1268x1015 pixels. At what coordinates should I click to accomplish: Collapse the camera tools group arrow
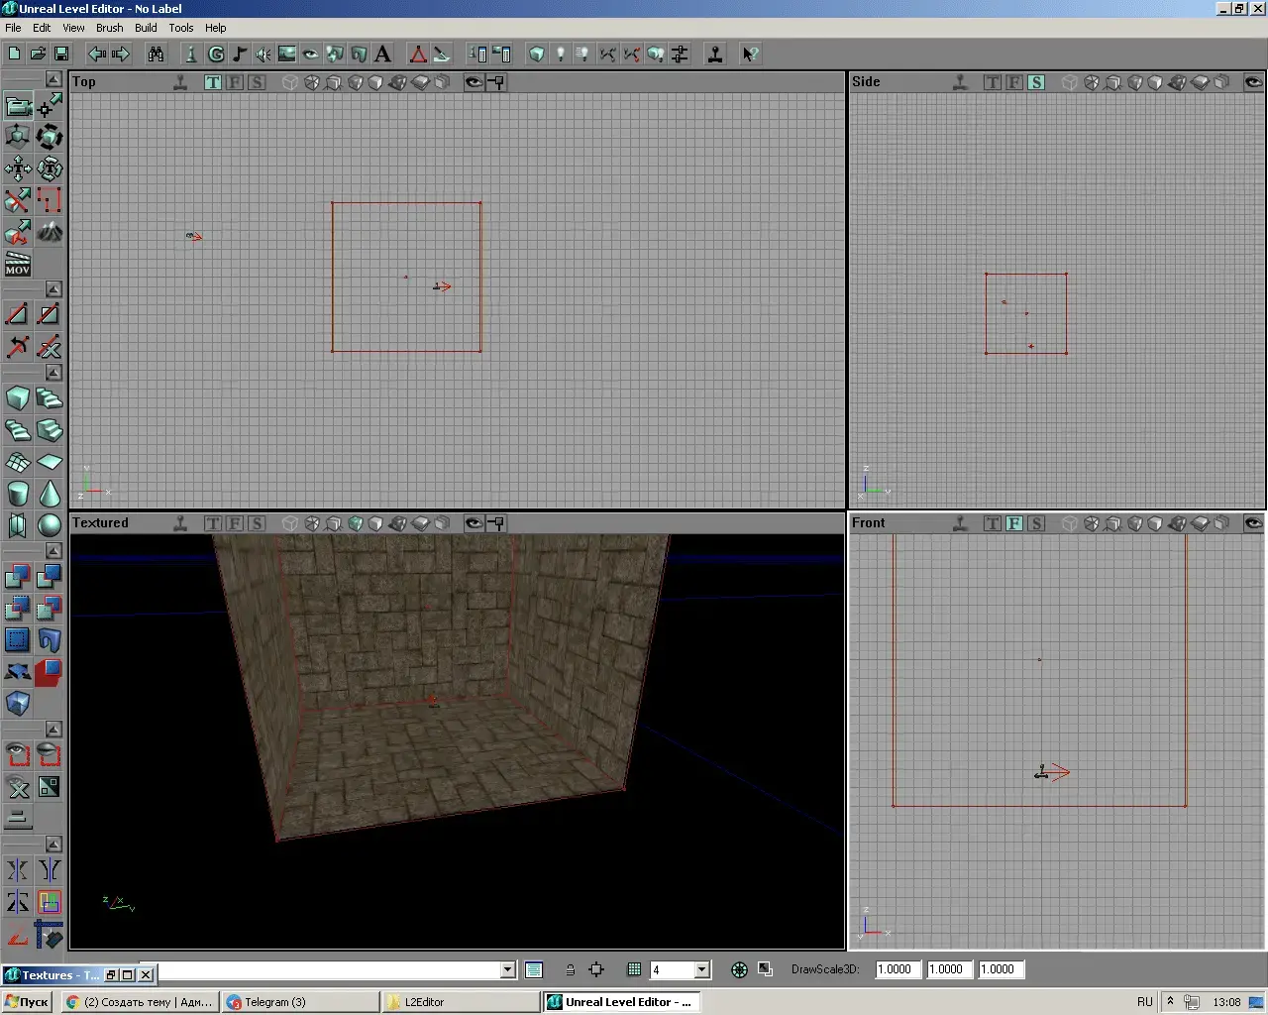(53, 78)
